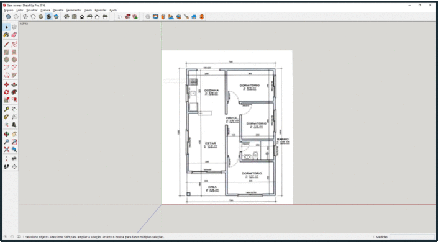The height and width of the screenshot is (242, 438).
Task: Enable Shaded With Textures style
Action: pos(48,17)
